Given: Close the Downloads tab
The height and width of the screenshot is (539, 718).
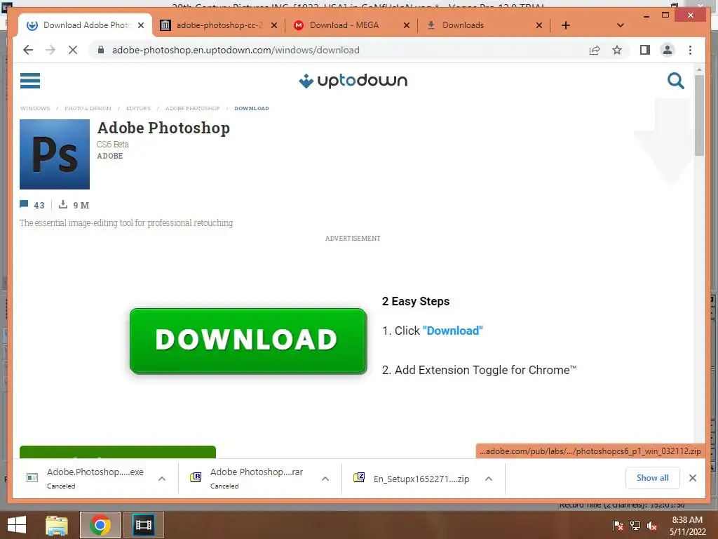Looking at the screenshot, I should point(539,25).
